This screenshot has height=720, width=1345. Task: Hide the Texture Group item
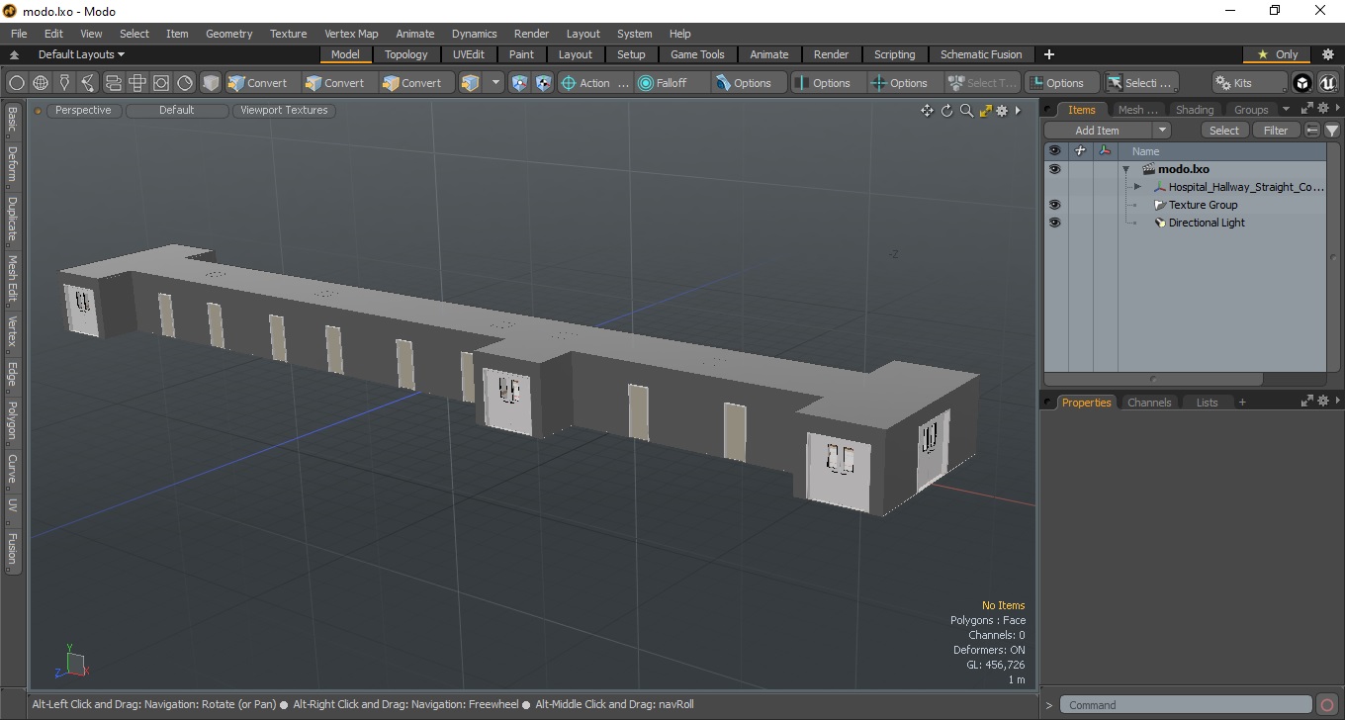(x=1054, y=205)
